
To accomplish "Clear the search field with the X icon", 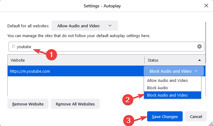I will (x=199, y=47).
